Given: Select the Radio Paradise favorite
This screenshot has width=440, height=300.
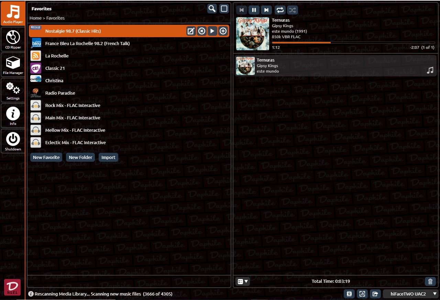Looking at the screenshot, I should [x=129, y=93].
